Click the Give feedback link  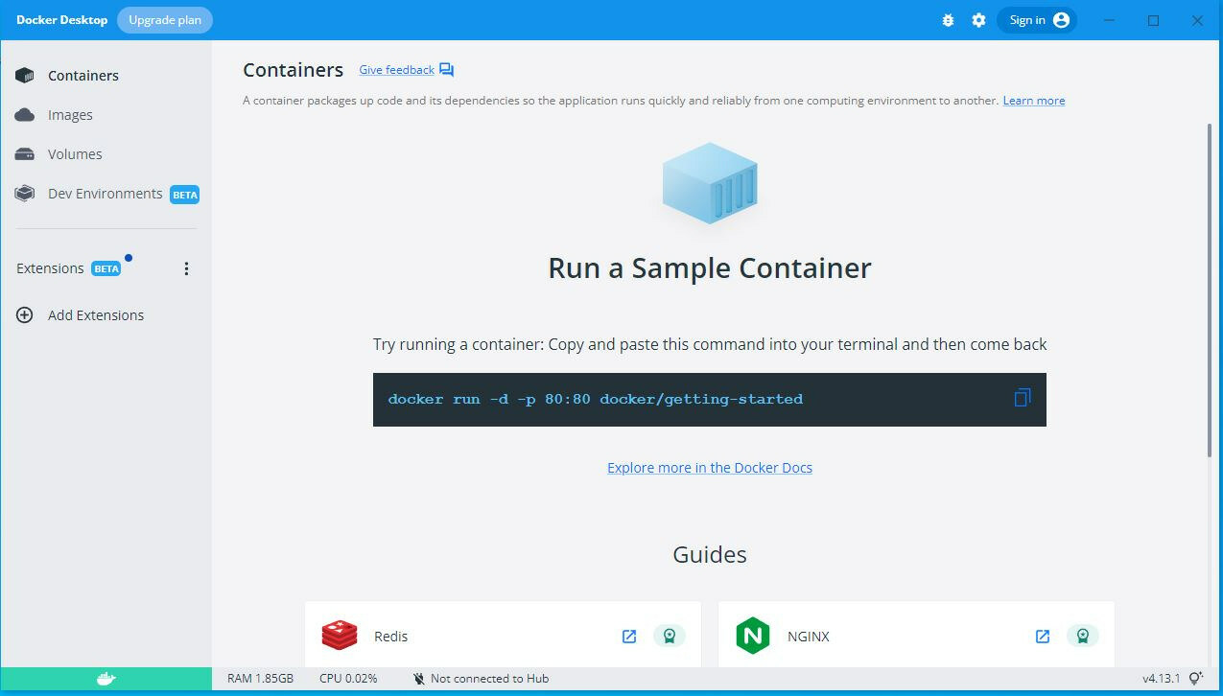coord(396,70)
